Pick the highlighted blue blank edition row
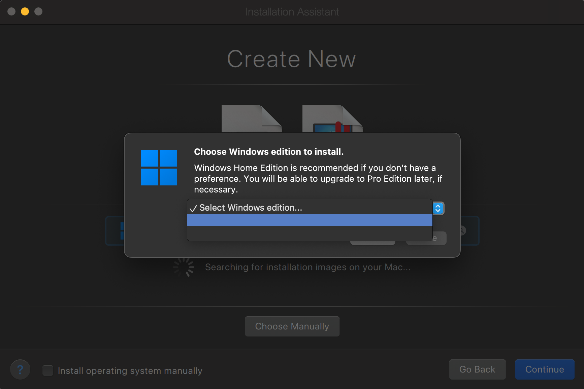Image resolution: width=584 pixels, height=389 pixels. [310, 220]
